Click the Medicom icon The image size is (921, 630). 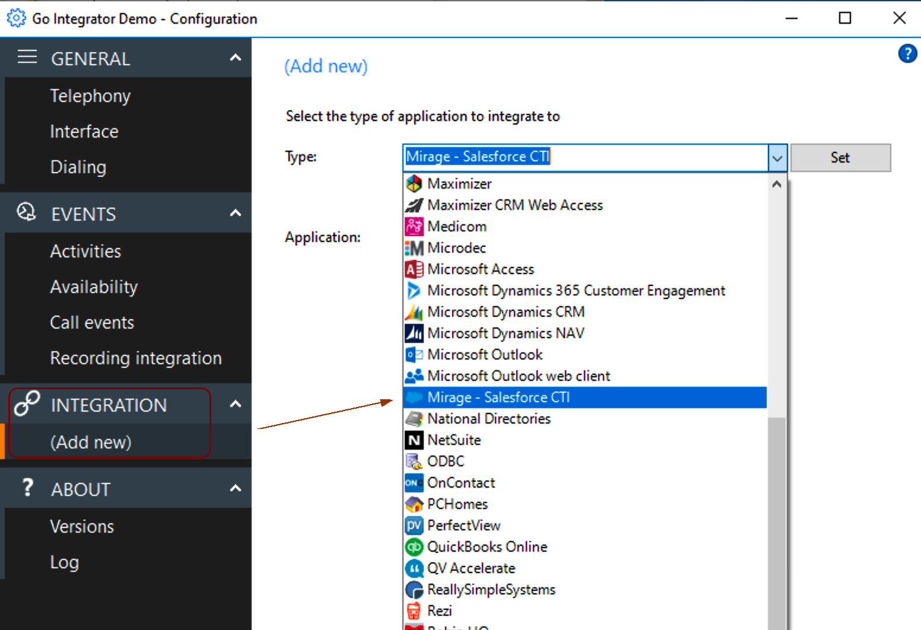tap(414, 227)
